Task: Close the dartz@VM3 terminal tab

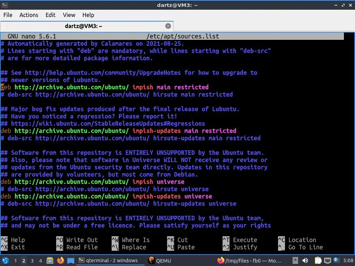Action: click(x=168, y=26)
